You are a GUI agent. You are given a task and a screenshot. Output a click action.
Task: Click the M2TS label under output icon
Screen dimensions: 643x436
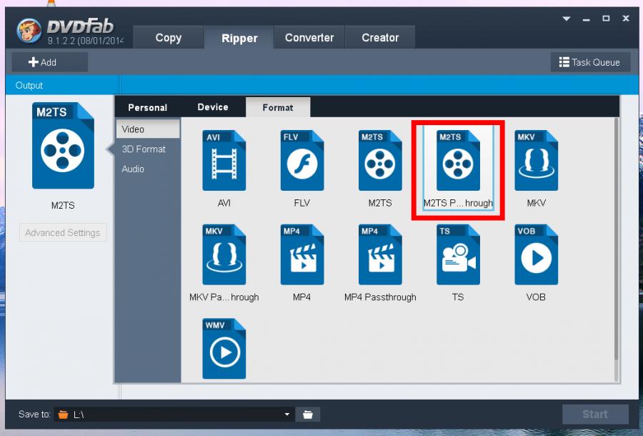[63, 205]
